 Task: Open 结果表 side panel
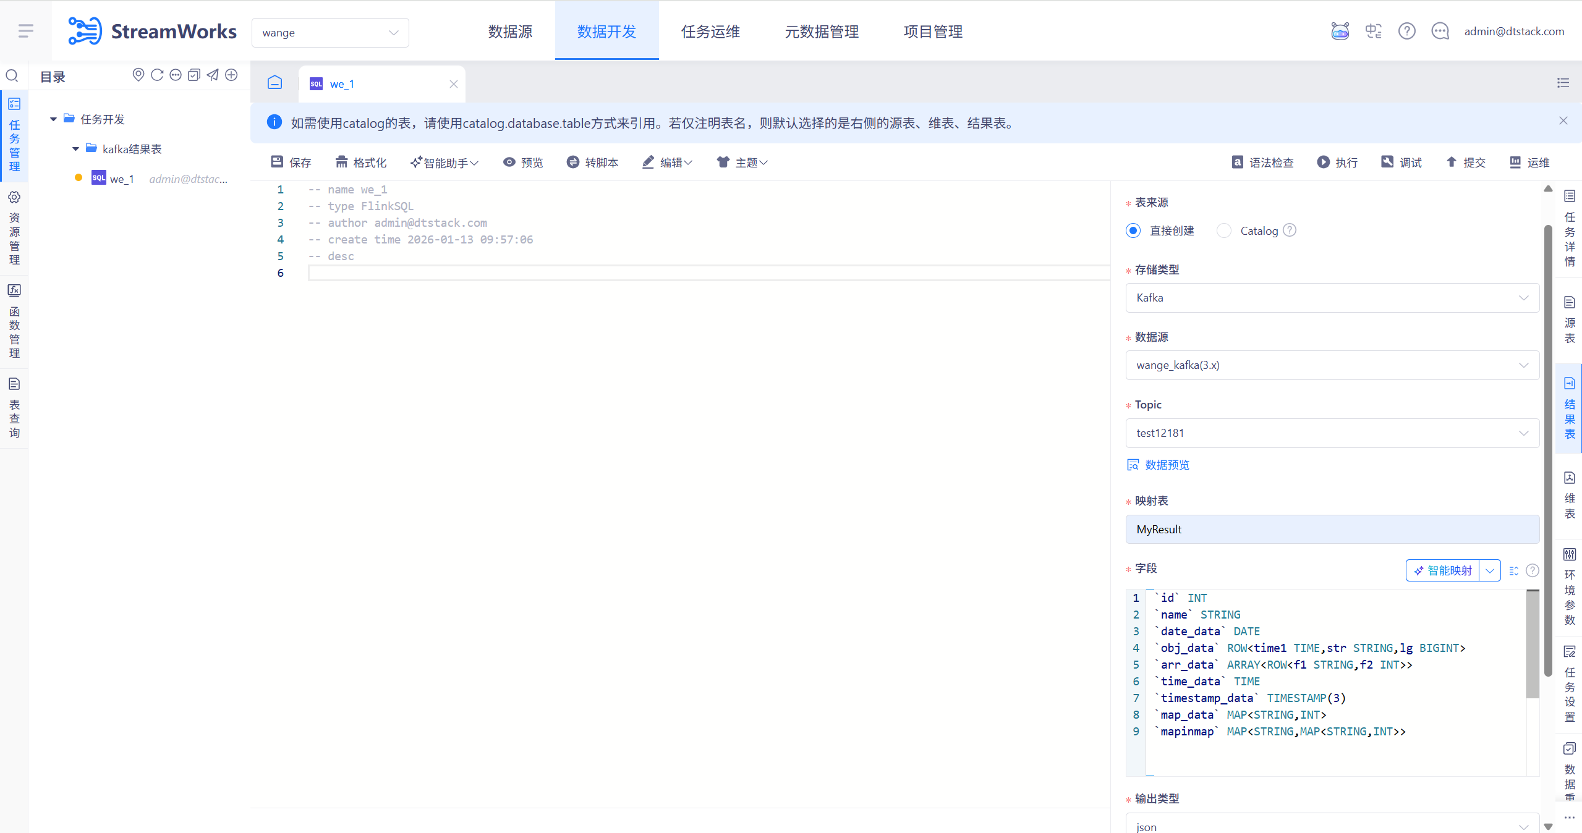click(1569, 408)
